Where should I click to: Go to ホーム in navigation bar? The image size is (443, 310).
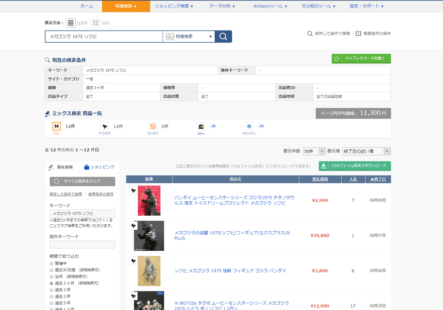coord(87,6)
